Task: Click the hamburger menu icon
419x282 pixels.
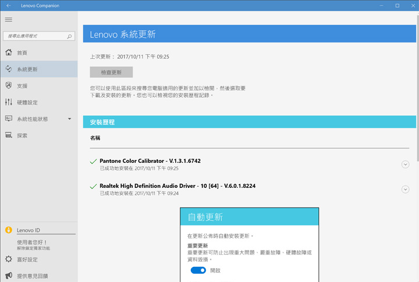Action: (x=8, y=20)
